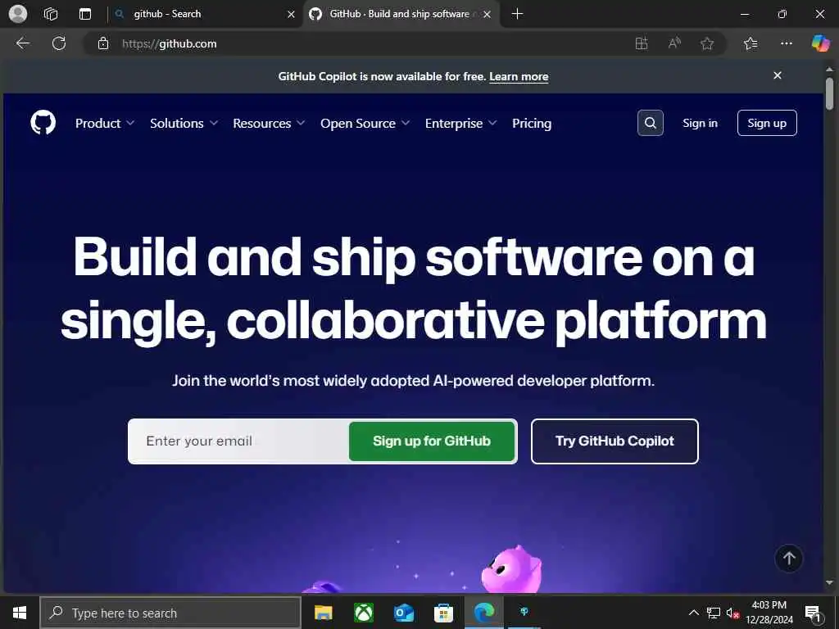The image size is (839, 629).
Task: Add page to favorites star icon
Action: 707,43
